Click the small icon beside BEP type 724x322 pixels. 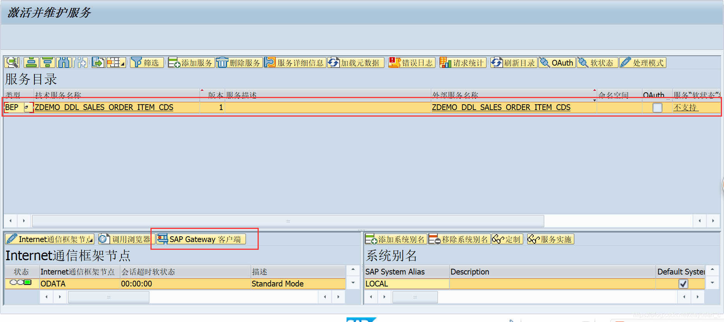click(28, 107)
